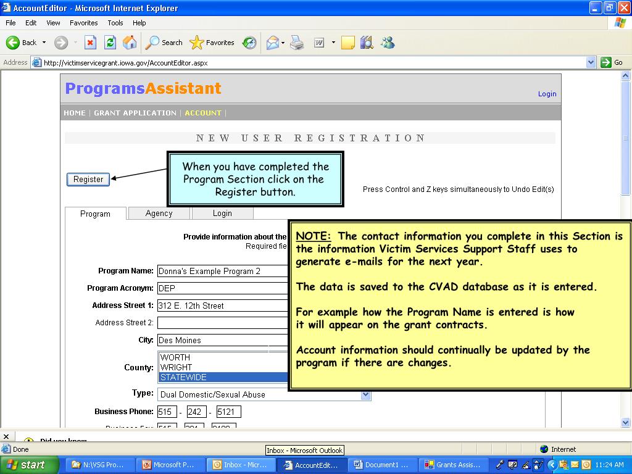Click page scrollbar down arrow
The width and height of the screenshot is (632, 474).
[x=626, y=422]
